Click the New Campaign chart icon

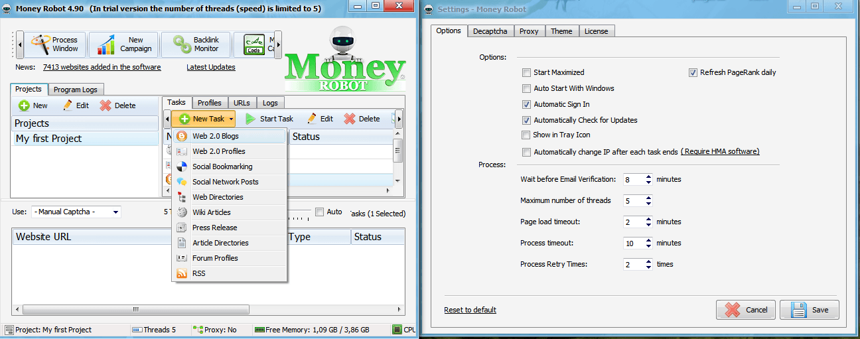coord(106,44)
